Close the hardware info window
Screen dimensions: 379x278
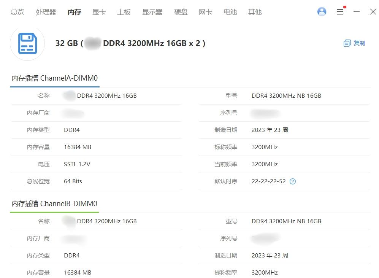tap(373, 12)
